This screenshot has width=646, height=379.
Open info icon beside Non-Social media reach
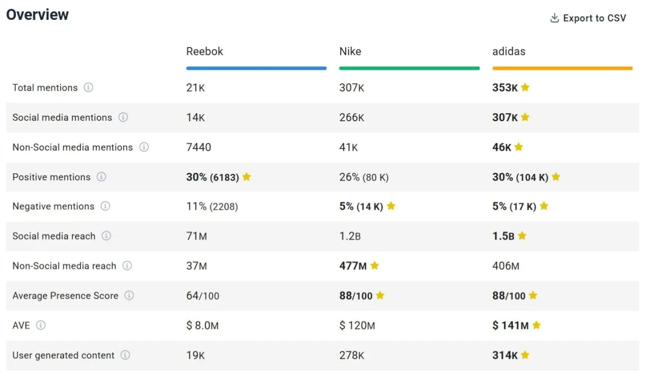[127, 266]
